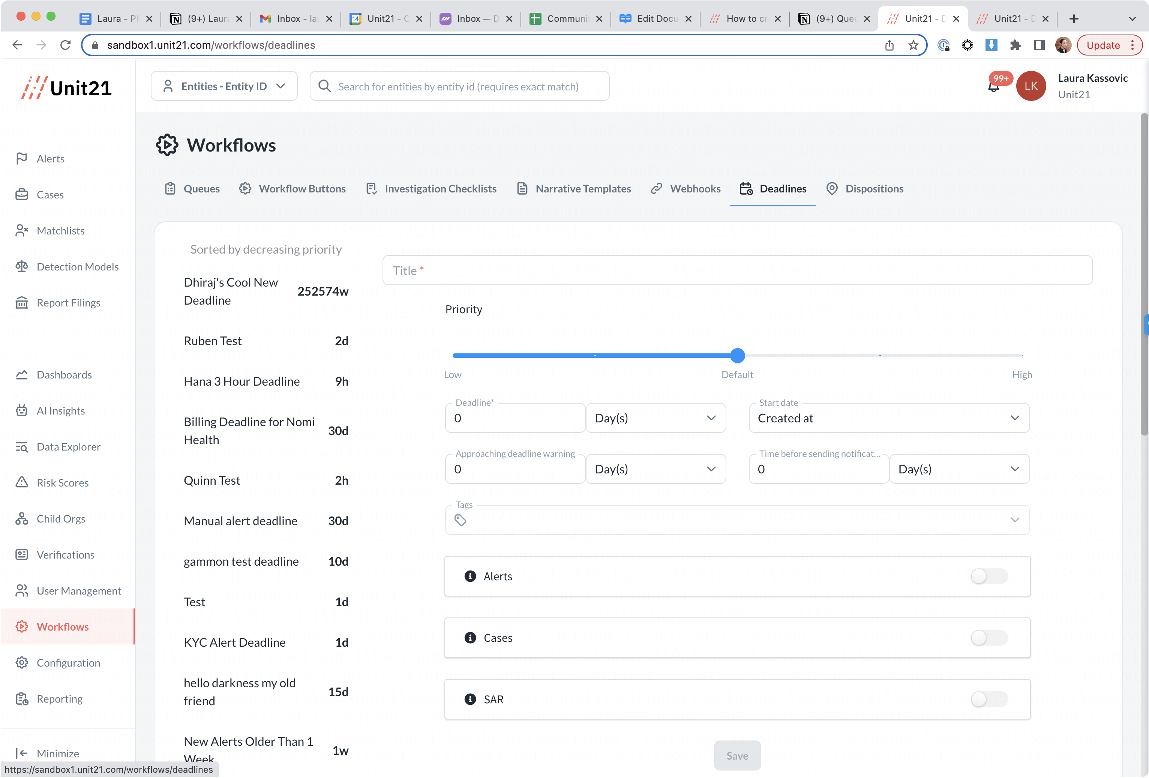1149x778 pixels.
Task: Enable the Alerts toggle switch
Action: (989, 576)
